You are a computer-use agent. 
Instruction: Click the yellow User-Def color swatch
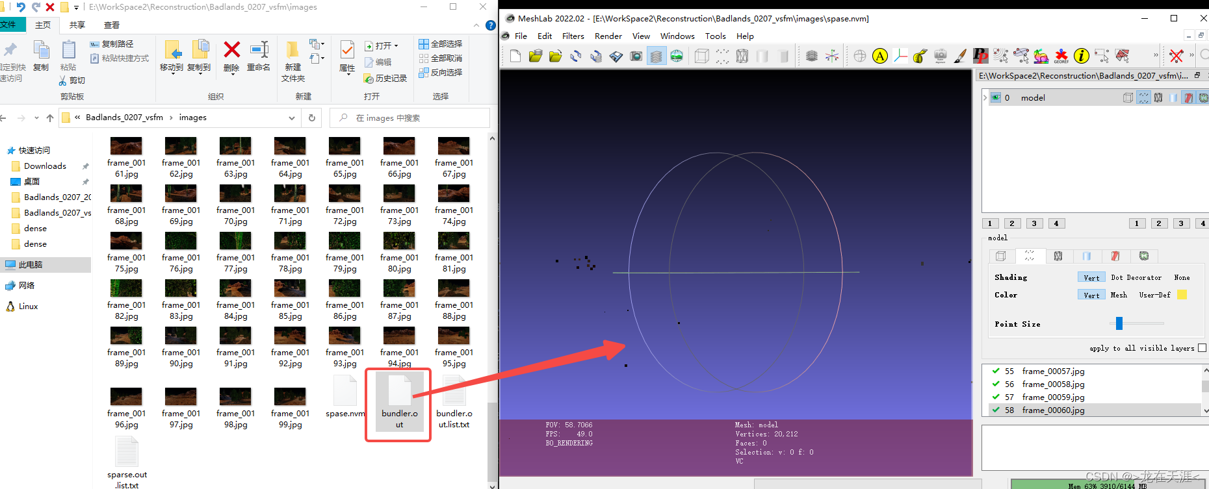[x=1182, y=295]
